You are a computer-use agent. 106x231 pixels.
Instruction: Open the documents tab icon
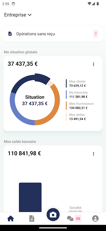click(32, 218)
